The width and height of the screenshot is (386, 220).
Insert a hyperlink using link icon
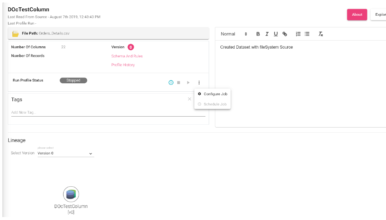click(x=285, y=34)
